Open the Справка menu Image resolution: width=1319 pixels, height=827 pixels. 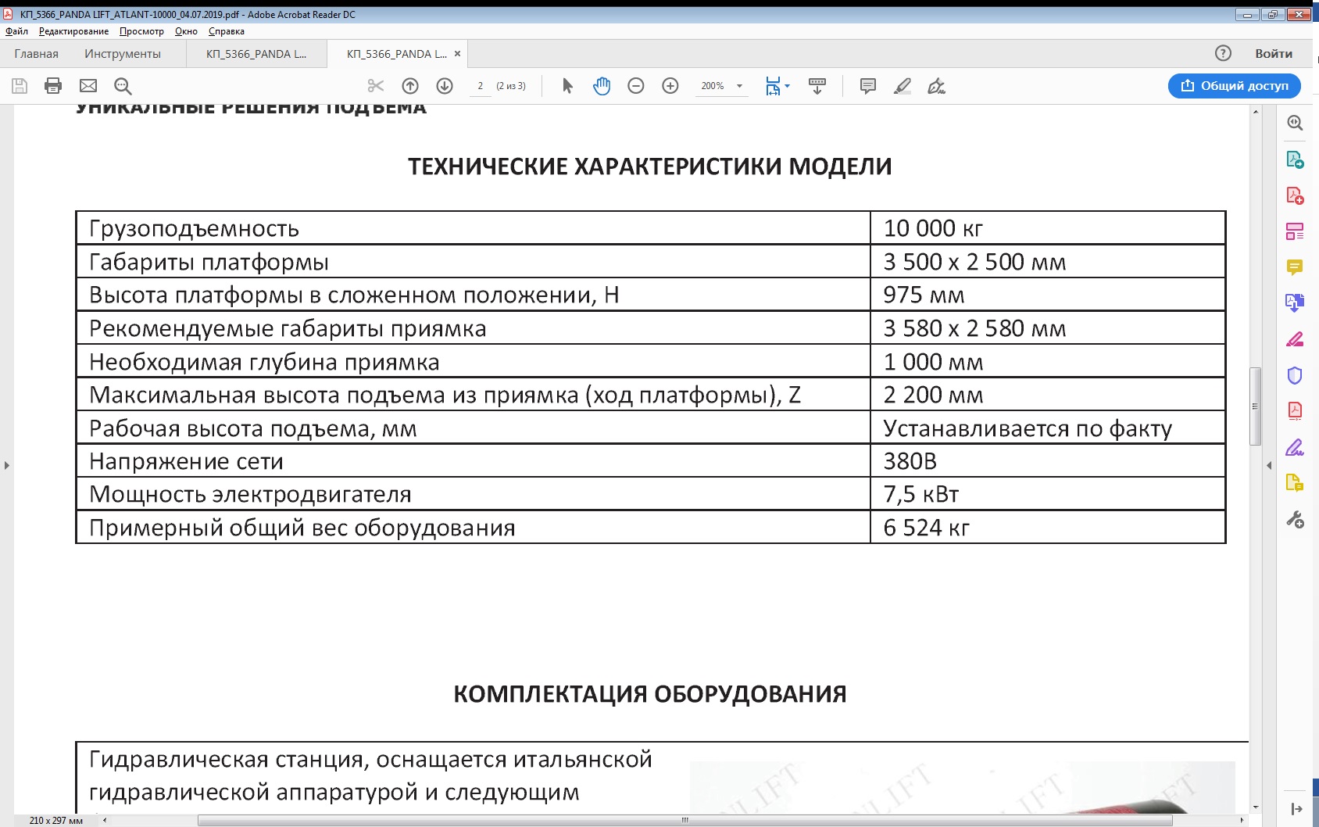[x=227, y=31]
